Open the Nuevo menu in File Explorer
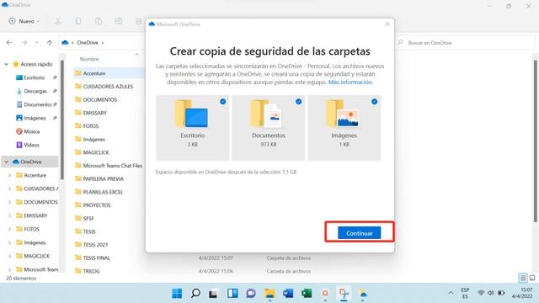539x303 pixels. pos(24,21)
